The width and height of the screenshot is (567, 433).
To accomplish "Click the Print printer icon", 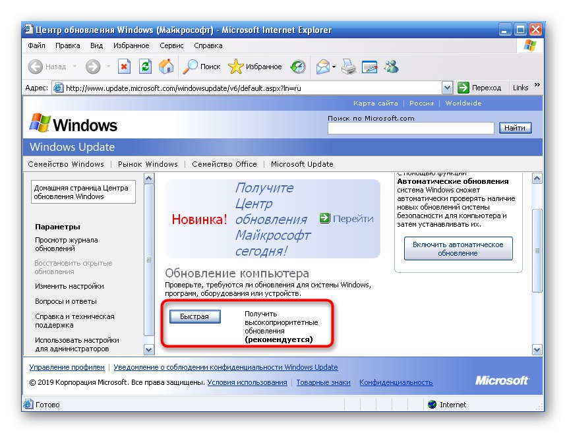I will coord(349,67).
